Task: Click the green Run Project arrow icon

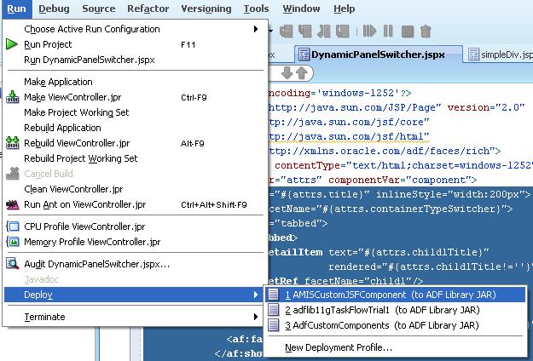Action: [12, 44]
